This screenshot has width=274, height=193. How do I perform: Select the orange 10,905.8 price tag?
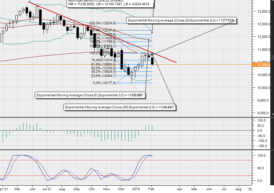pyautogui.click(x=261, y=65)
